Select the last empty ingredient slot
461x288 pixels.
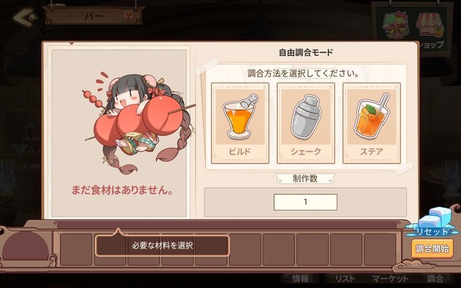coord(380,249)
